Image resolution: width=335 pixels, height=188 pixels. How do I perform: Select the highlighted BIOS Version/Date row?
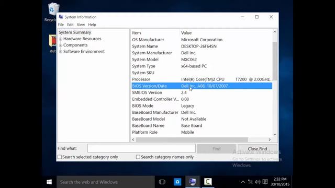(x=202, y=86)
